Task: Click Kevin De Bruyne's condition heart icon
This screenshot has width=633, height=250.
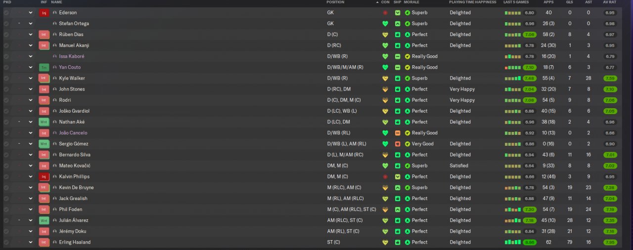Action: point(385,188)
